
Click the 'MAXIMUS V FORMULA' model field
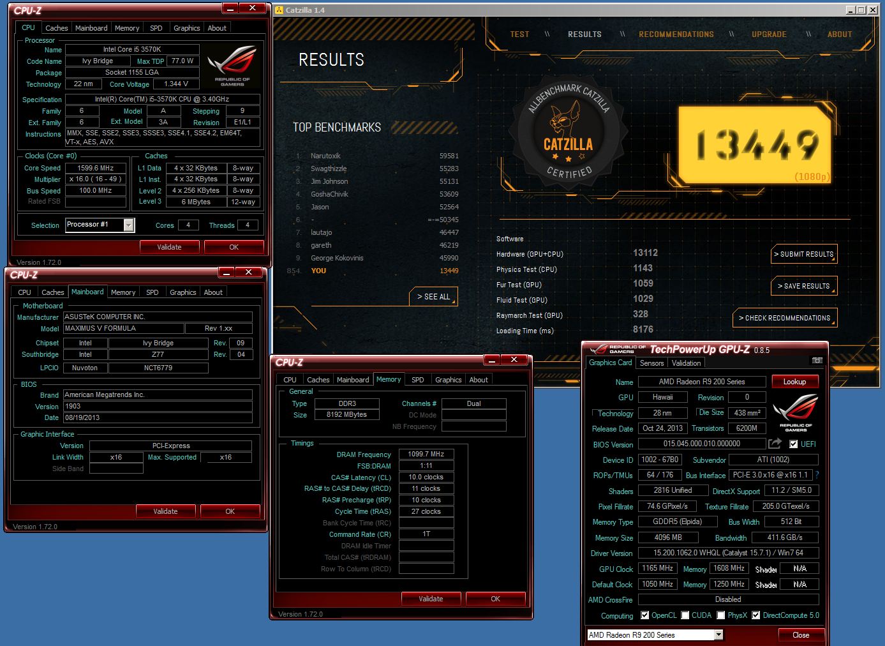tap(123, 328)
